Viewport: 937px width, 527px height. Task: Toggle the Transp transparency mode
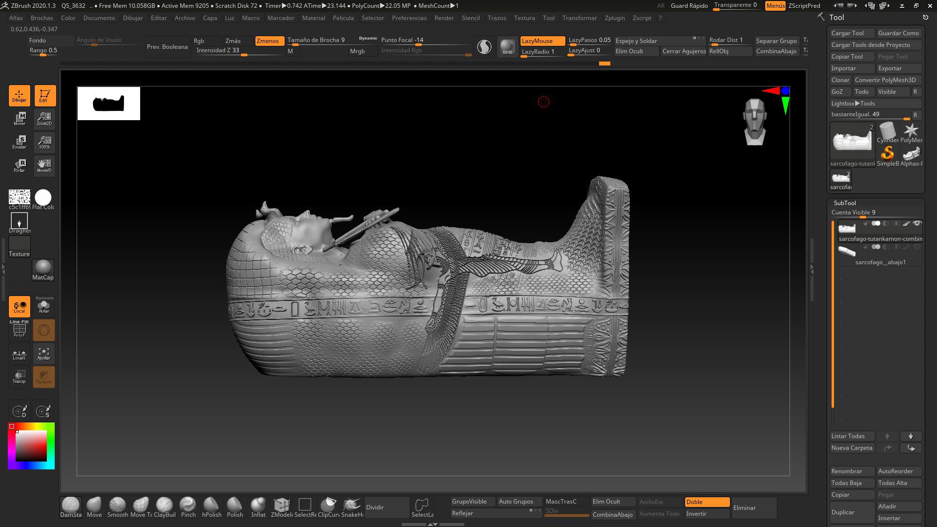click(x=20, y=377)
